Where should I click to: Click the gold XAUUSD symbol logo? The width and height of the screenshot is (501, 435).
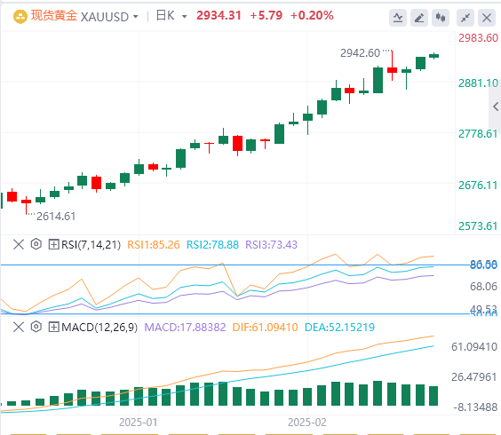tap(20, 17)
